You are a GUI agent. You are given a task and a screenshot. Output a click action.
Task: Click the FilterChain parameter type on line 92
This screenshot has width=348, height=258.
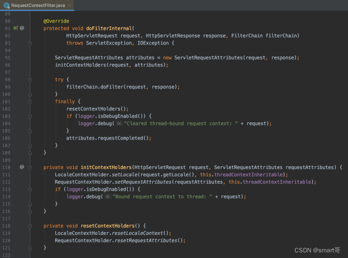(247, 36)
